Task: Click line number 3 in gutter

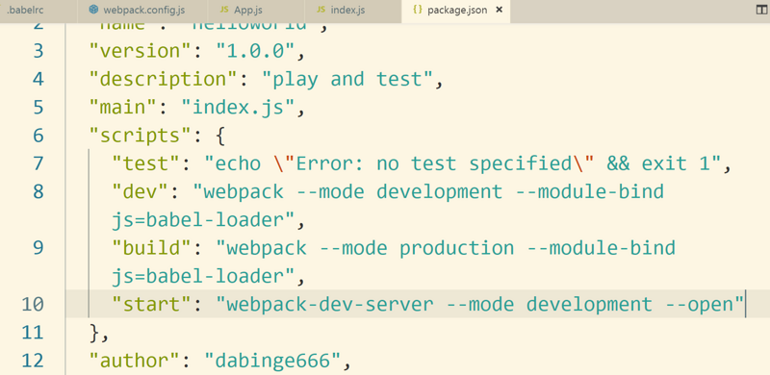Action: pyautogui.click(x=38, y=51)
